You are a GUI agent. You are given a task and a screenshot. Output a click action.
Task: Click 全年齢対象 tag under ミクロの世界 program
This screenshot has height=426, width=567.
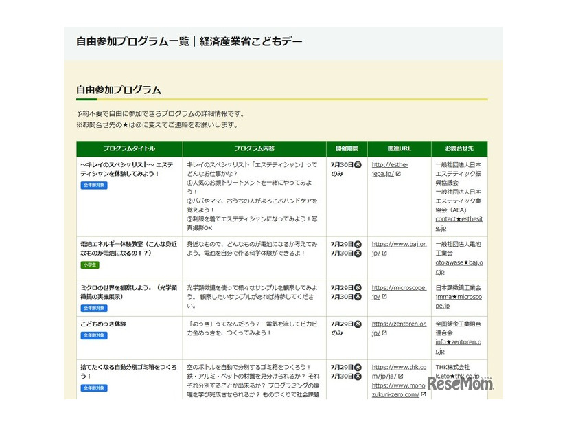[94, 308]
